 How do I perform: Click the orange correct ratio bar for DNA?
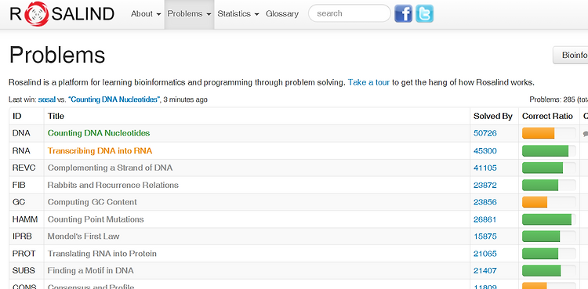click(538, 133)
